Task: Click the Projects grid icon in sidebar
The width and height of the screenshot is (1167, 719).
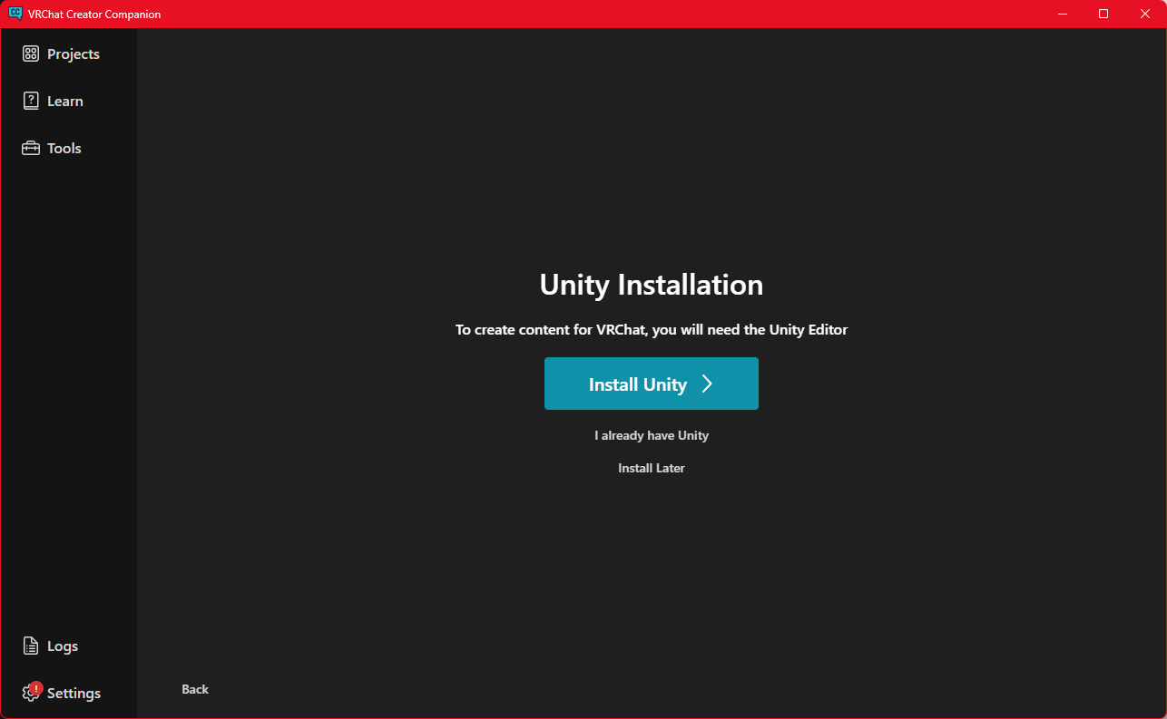Action: (31, 54)
